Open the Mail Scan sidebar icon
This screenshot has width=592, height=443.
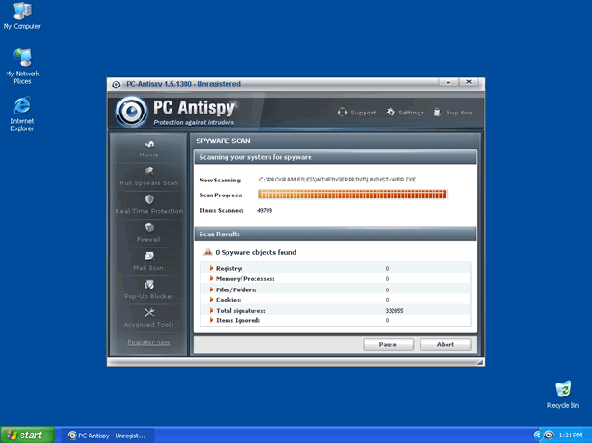point(148,257)
